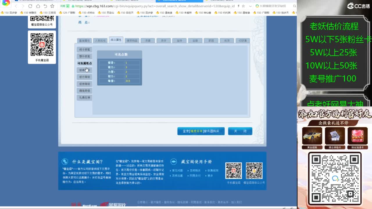Viewport: 372px width, 209px height.
Task: Open the 常见问题 help link
Action: [x=177, y=171]
